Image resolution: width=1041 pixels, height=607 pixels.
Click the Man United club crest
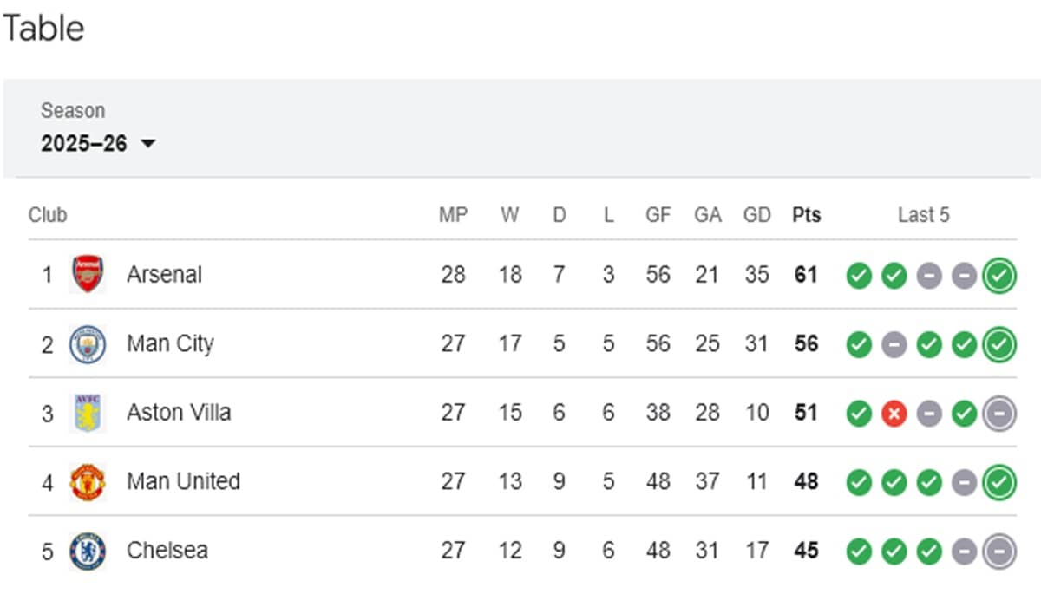pyautogui.click(x=88, y=481)
